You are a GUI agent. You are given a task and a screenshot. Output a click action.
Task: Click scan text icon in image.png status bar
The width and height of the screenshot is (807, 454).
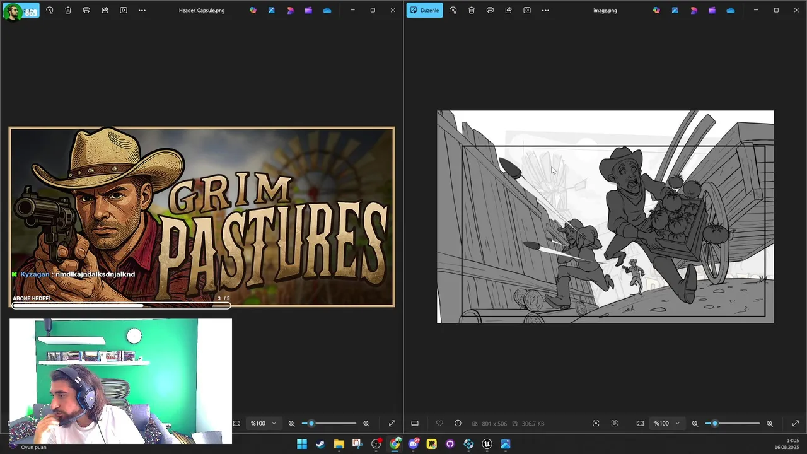click(x=615, y=423)
